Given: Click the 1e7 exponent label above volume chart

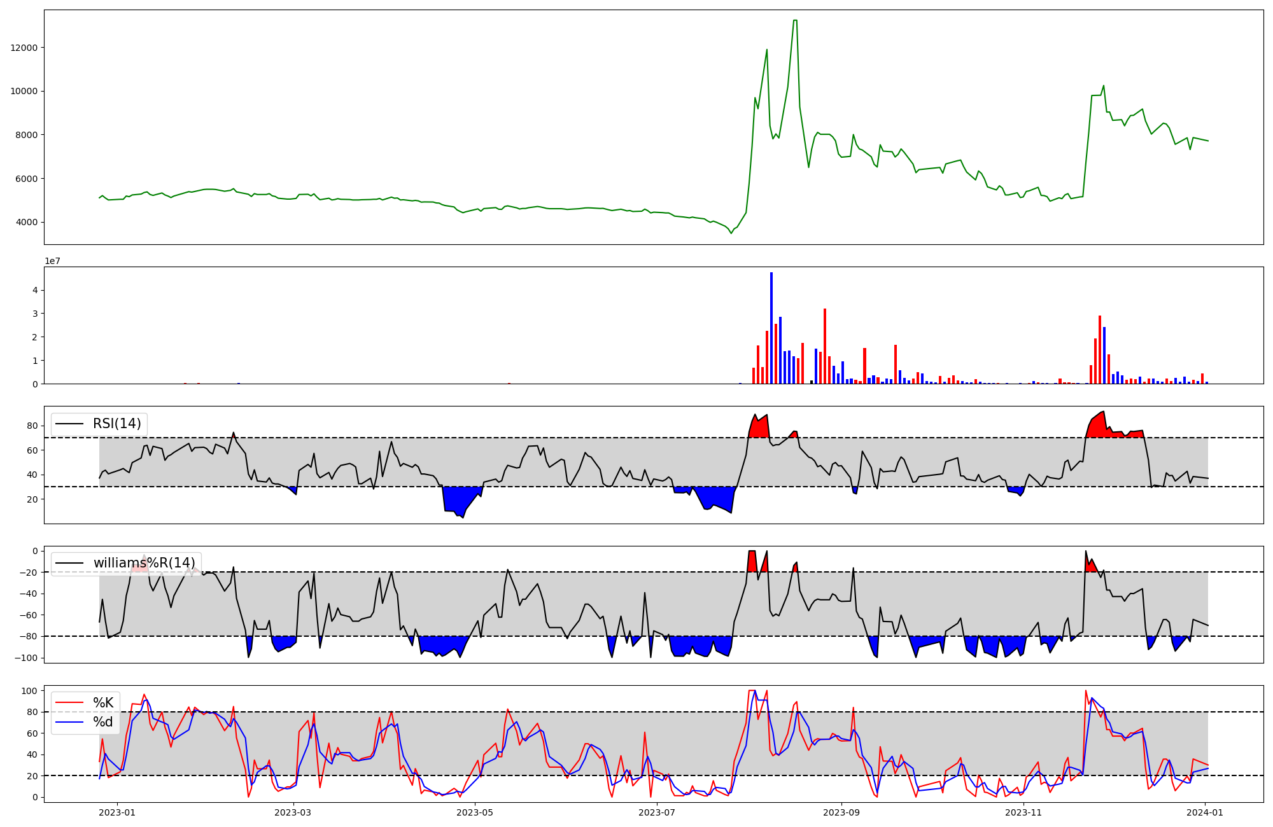Looking at the screenshot, I should [52, 261].
